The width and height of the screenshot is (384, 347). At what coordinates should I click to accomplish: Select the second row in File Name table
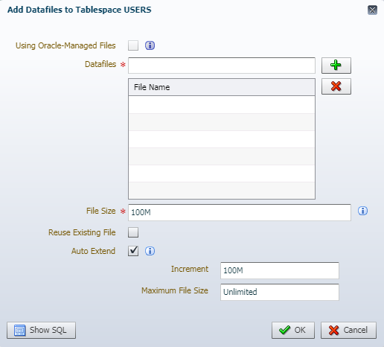tap(222, 122)
